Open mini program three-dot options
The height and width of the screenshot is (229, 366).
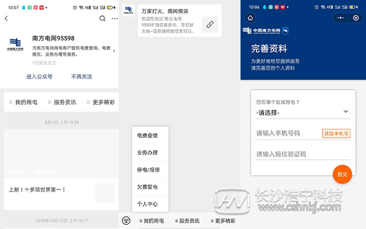tap(340, 18)
